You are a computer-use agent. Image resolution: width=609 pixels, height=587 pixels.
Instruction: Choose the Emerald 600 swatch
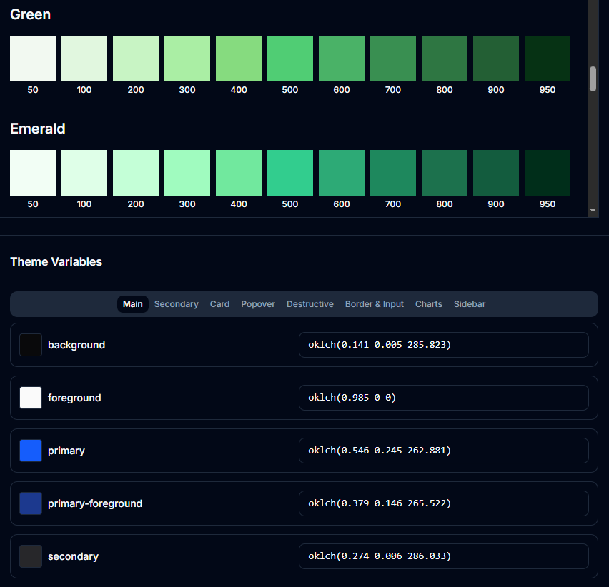click(342, 173)
